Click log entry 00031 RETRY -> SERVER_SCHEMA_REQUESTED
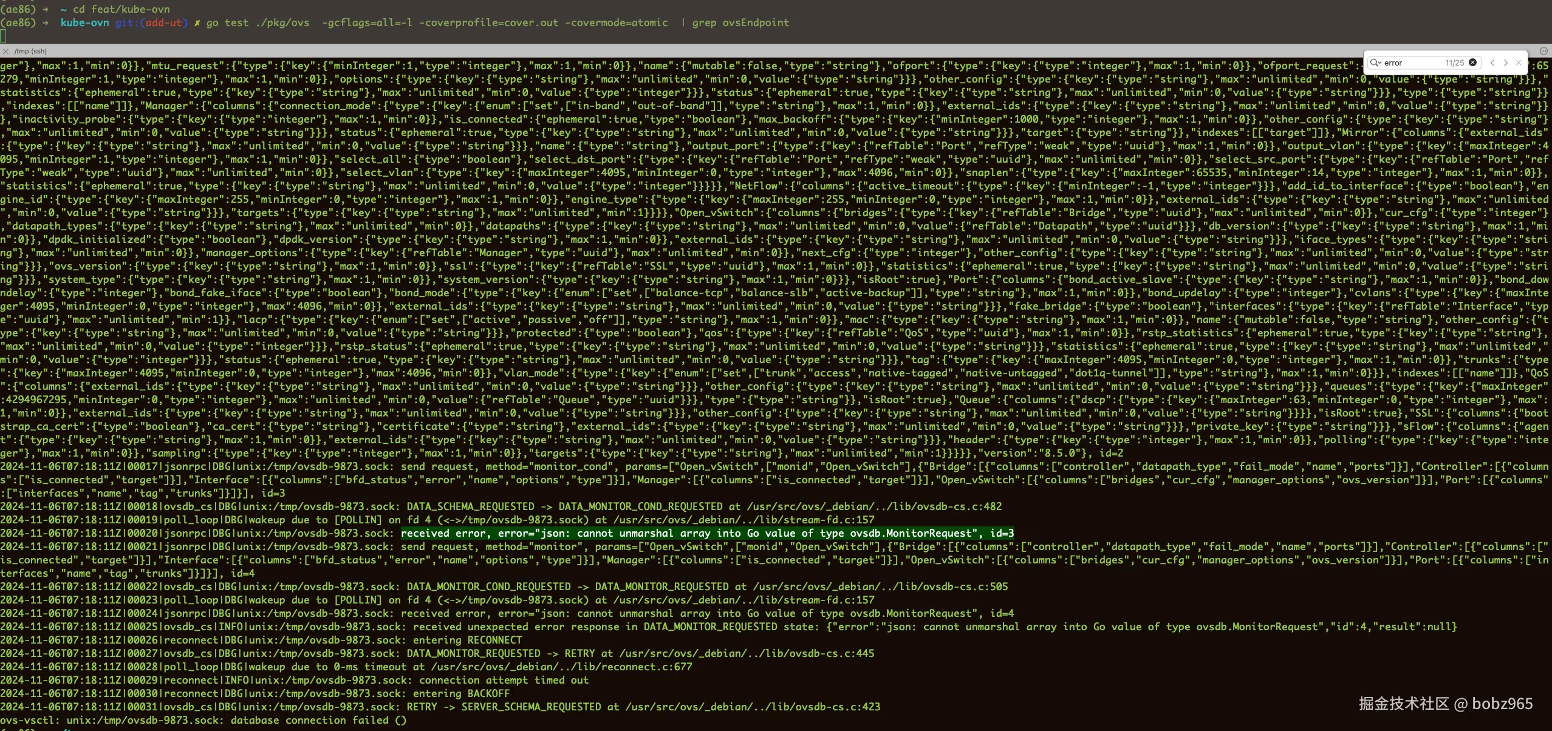The width and height of the screenshot is (1552, 731). tap(440, 707)
